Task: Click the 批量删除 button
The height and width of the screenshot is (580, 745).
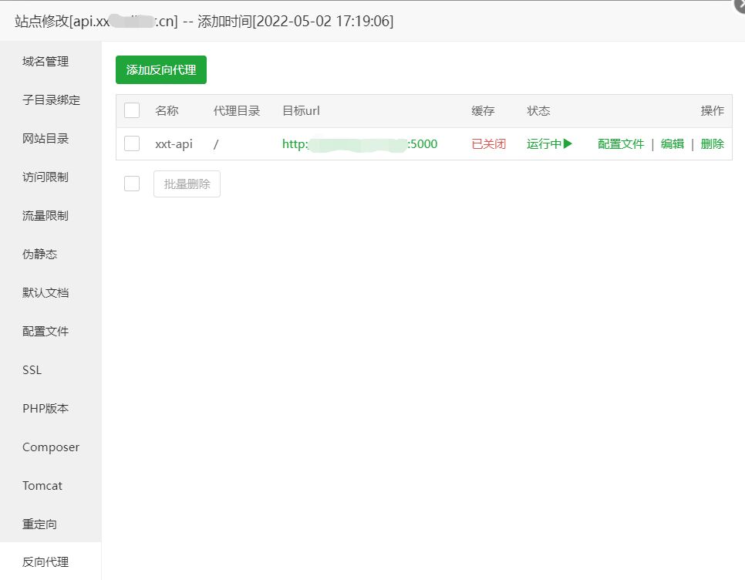Action: pyautogui.click(x=187, y=184)
